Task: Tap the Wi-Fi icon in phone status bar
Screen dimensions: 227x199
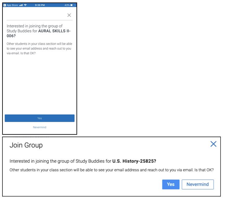Action: pyautogui.click(x=25, y=5)
